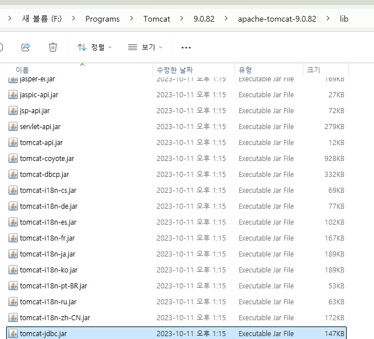Sort by Name (이름) column header
The height and width of the screenshot is (339, 374).
click(x=22, y=70)
